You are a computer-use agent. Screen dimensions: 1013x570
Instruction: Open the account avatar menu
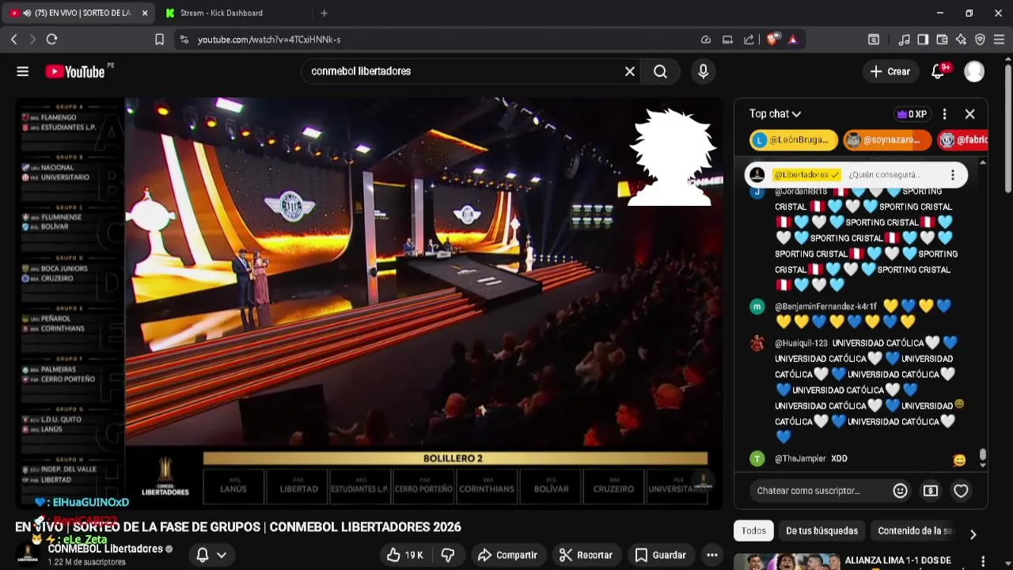pos(974,71)
